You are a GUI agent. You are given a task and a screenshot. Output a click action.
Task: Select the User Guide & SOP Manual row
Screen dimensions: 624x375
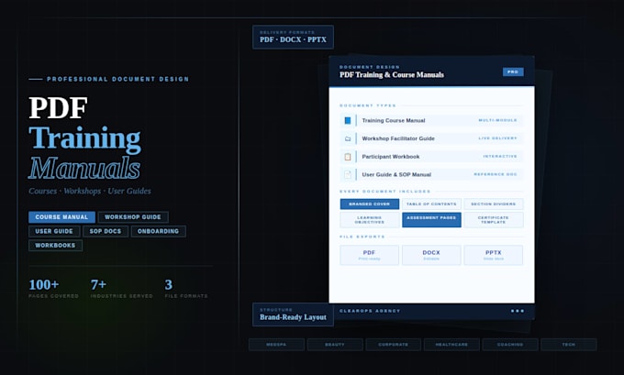click(x=432, y=174)
